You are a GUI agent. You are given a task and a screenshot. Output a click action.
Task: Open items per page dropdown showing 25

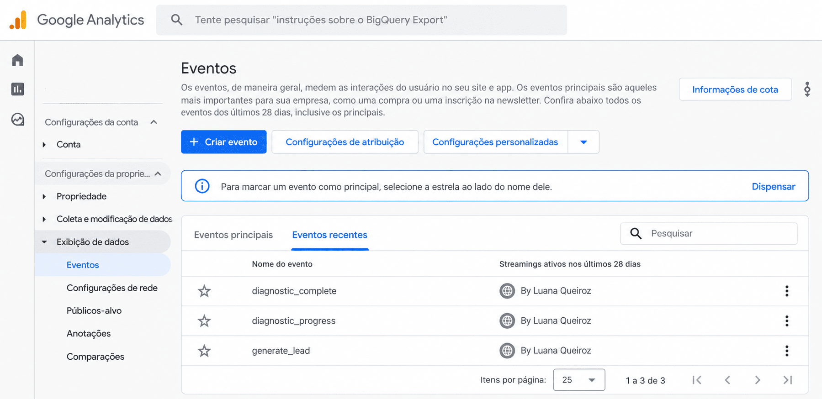pyautogui.click(x=579, y=380)
